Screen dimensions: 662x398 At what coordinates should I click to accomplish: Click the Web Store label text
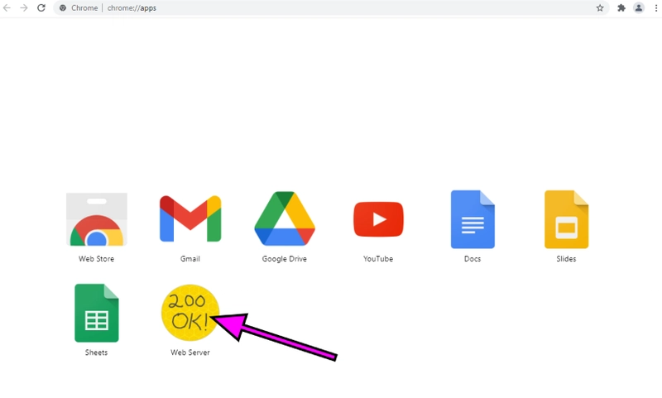coord(96,259)
